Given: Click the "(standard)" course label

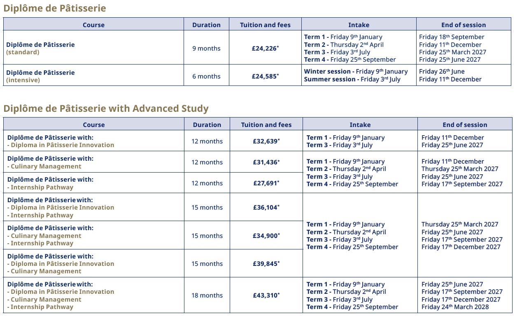Looking at the screenshot, I should 23,52.
